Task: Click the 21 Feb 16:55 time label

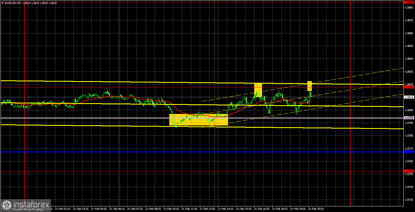Action: tap(261, 209)
